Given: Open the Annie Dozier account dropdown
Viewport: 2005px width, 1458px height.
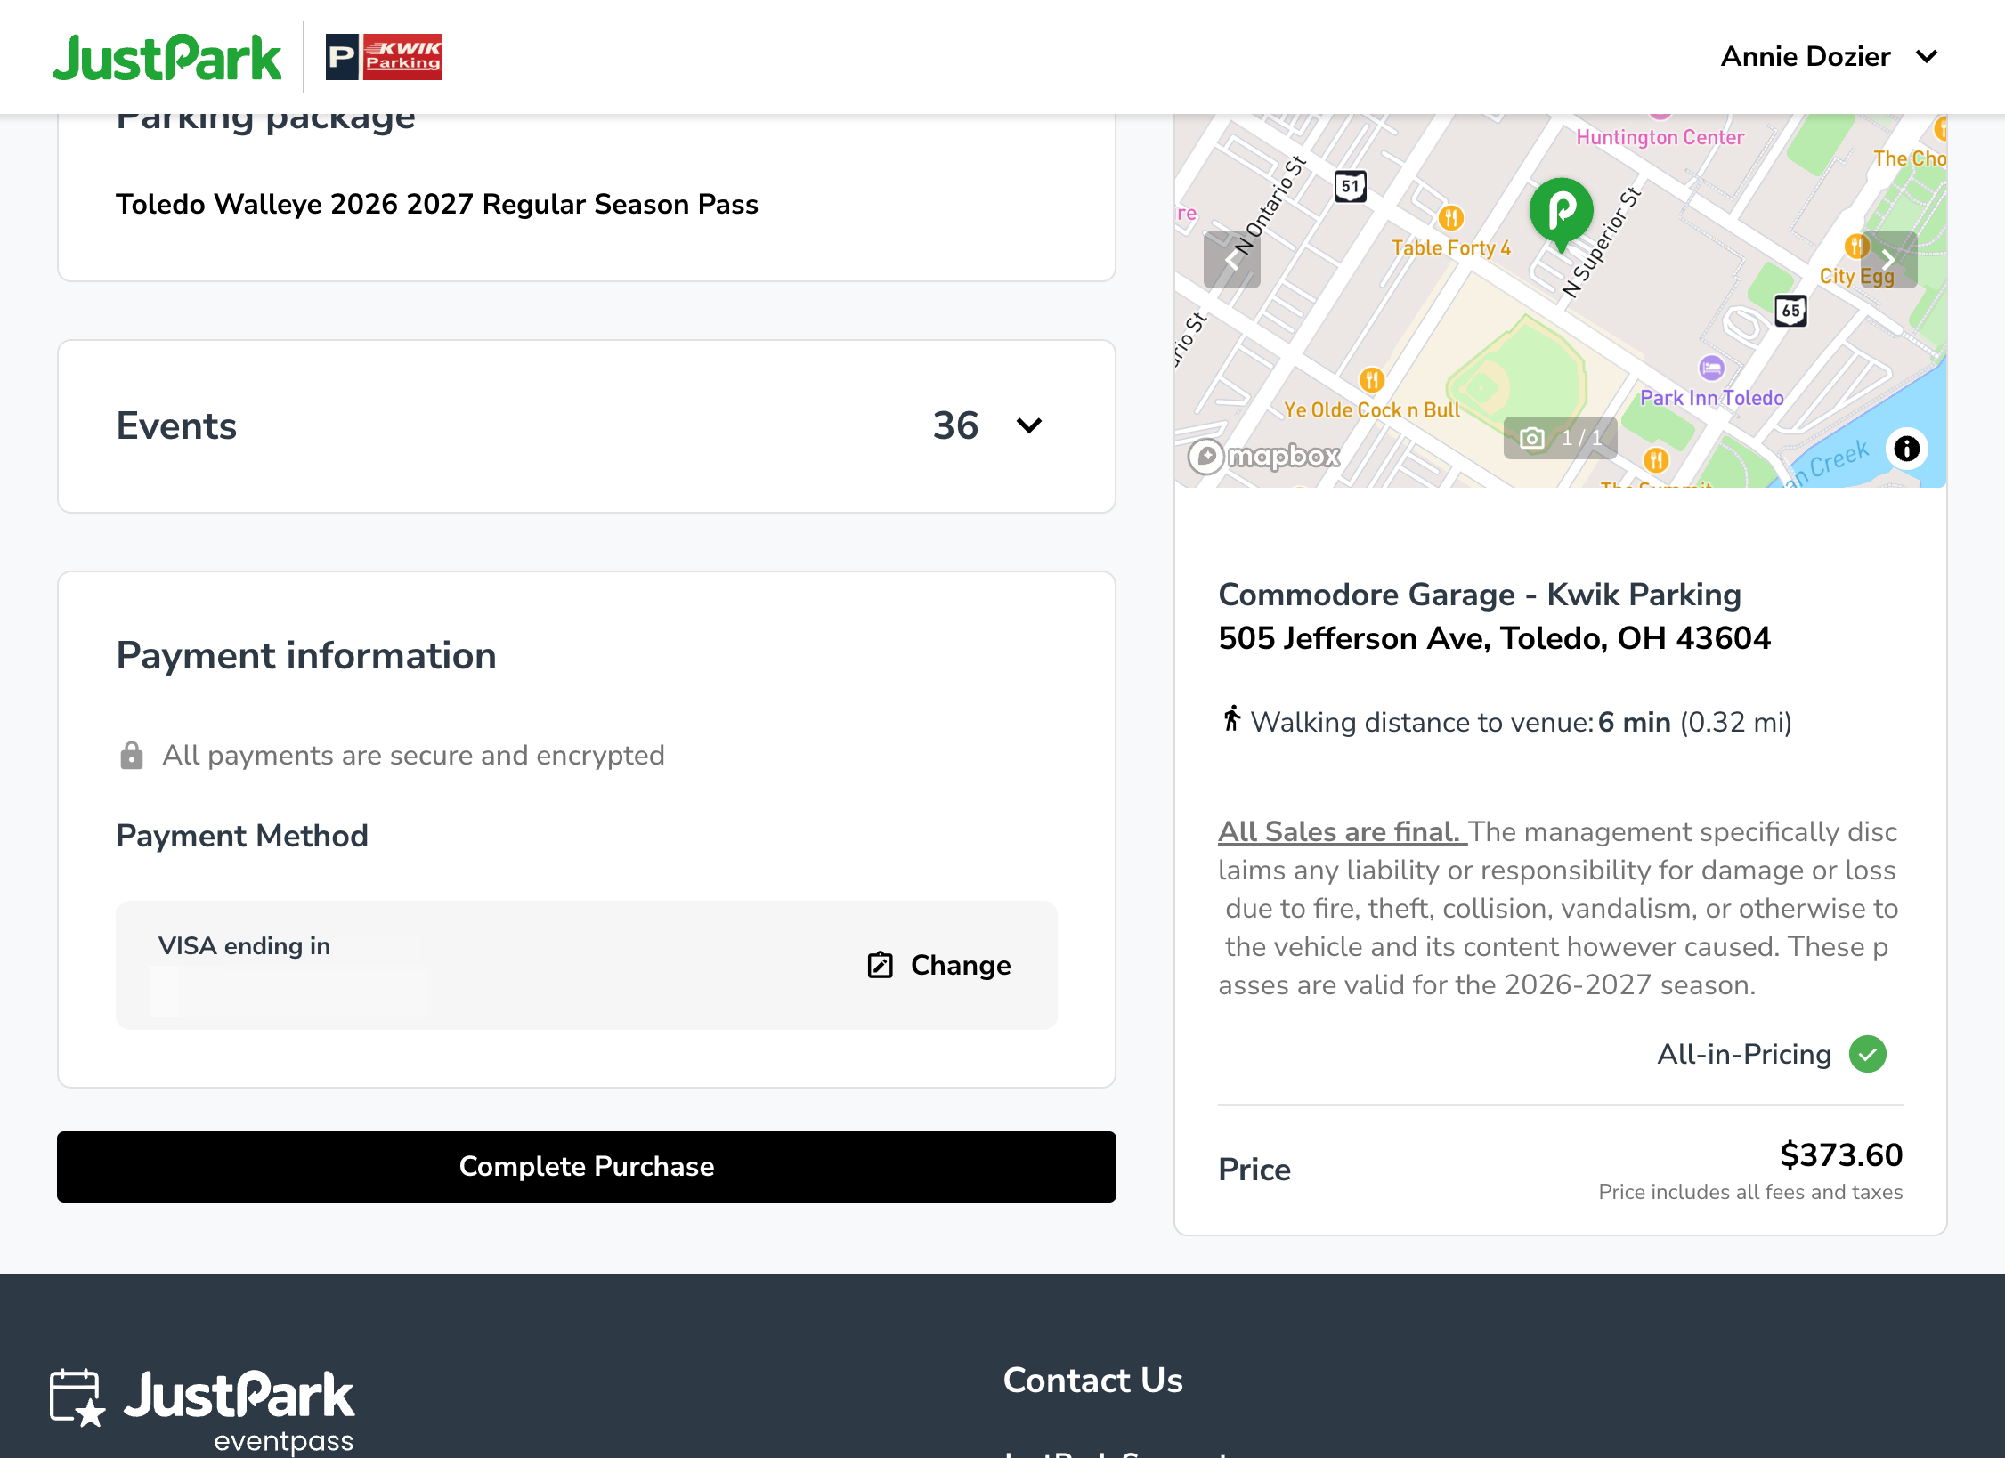Looking at the screenshot, I should click(1829, 57).
